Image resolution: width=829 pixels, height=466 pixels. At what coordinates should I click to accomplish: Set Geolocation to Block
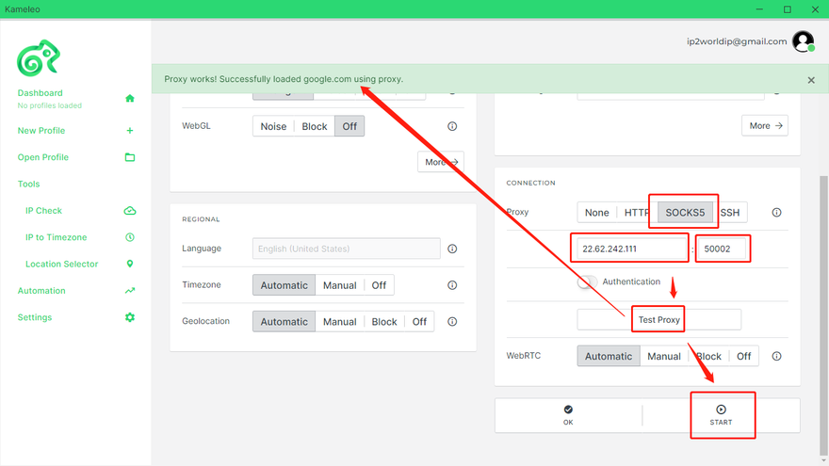[x=384, y=322]
